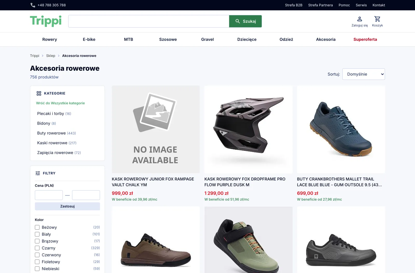This screenshot has height=273, width=415.
Task: Open the Strefa B2B link
Action: pyautogui.click(x=294, y=5)
